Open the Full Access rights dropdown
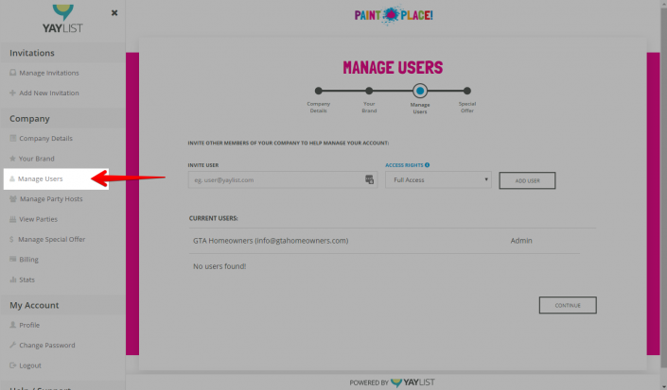The image size is (667, 390). pos(438,180)
